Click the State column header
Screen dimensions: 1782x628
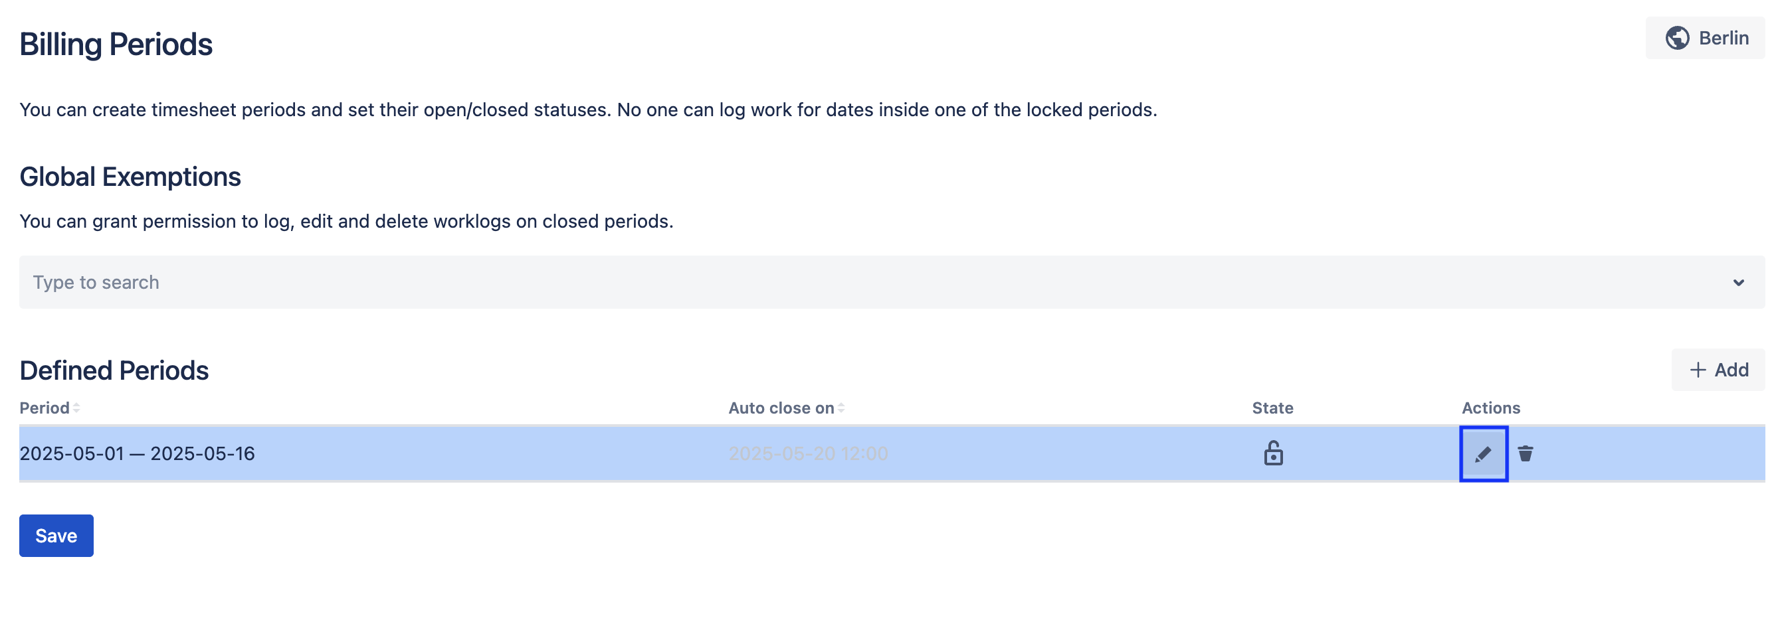coord(1272,408)
